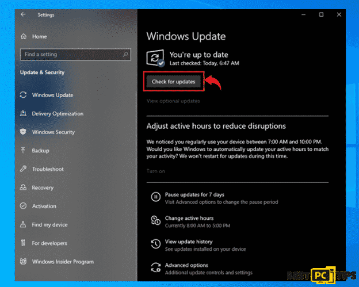Go to Home in sidebar
Viewport: 359px width, 287px height.
(39, 37)
